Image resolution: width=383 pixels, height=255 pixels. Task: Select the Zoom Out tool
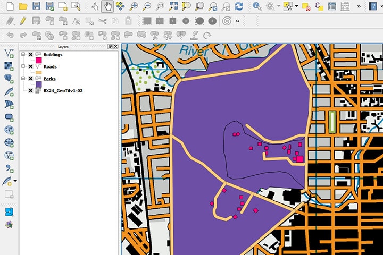pyautogui.click(x=147, y=6)
